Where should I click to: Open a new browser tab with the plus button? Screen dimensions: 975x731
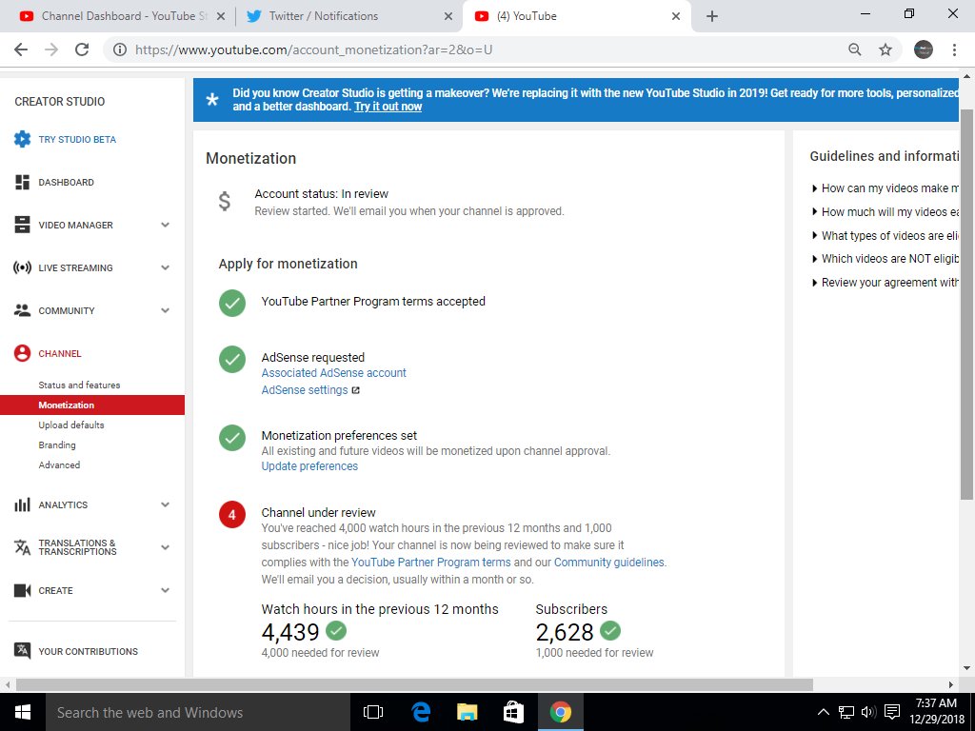712,16
